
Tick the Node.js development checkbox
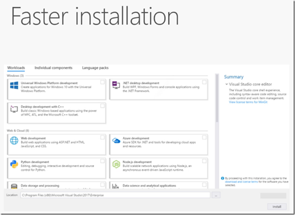[x=204, y=161]
